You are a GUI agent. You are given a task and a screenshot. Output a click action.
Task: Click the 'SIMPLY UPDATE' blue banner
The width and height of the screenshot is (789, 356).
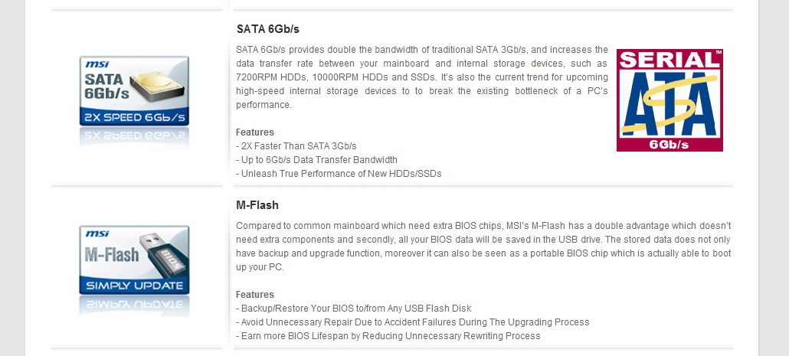tap(135, 286)
